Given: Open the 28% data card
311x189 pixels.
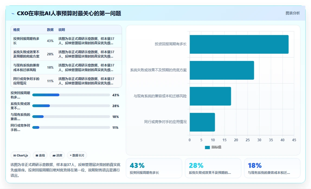Looking at the screenshot, I should pyautogui.click(x=213, y=168).
